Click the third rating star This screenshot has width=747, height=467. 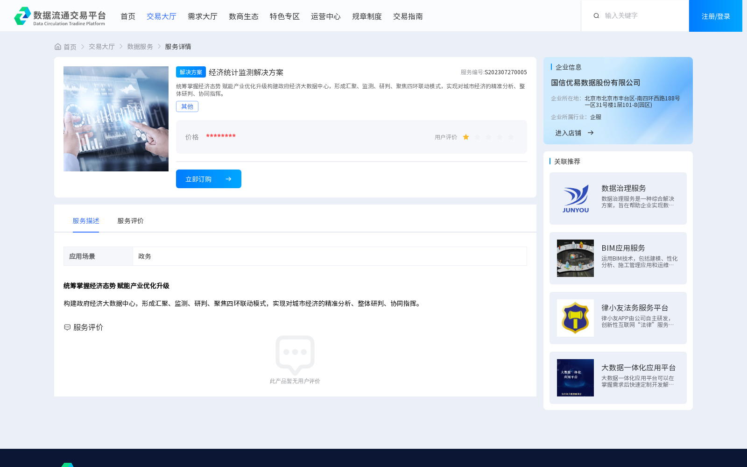(488, 137)
